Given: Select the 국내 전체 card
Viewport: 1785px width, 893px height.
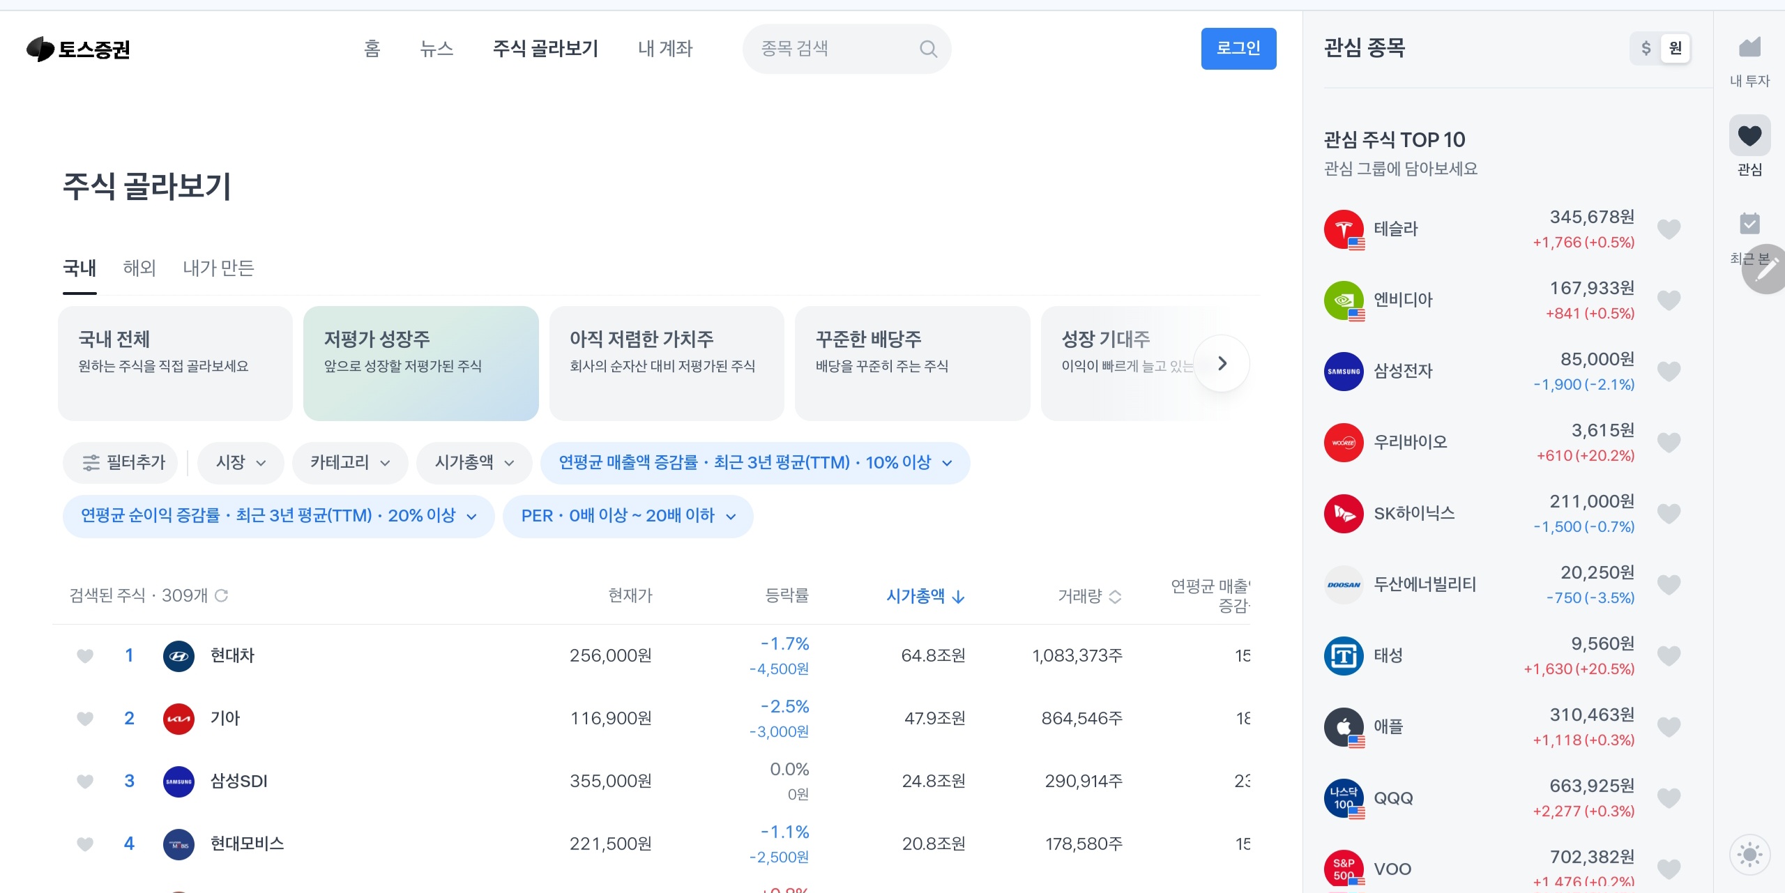Looking at the screenshot, I should (175, 363).
